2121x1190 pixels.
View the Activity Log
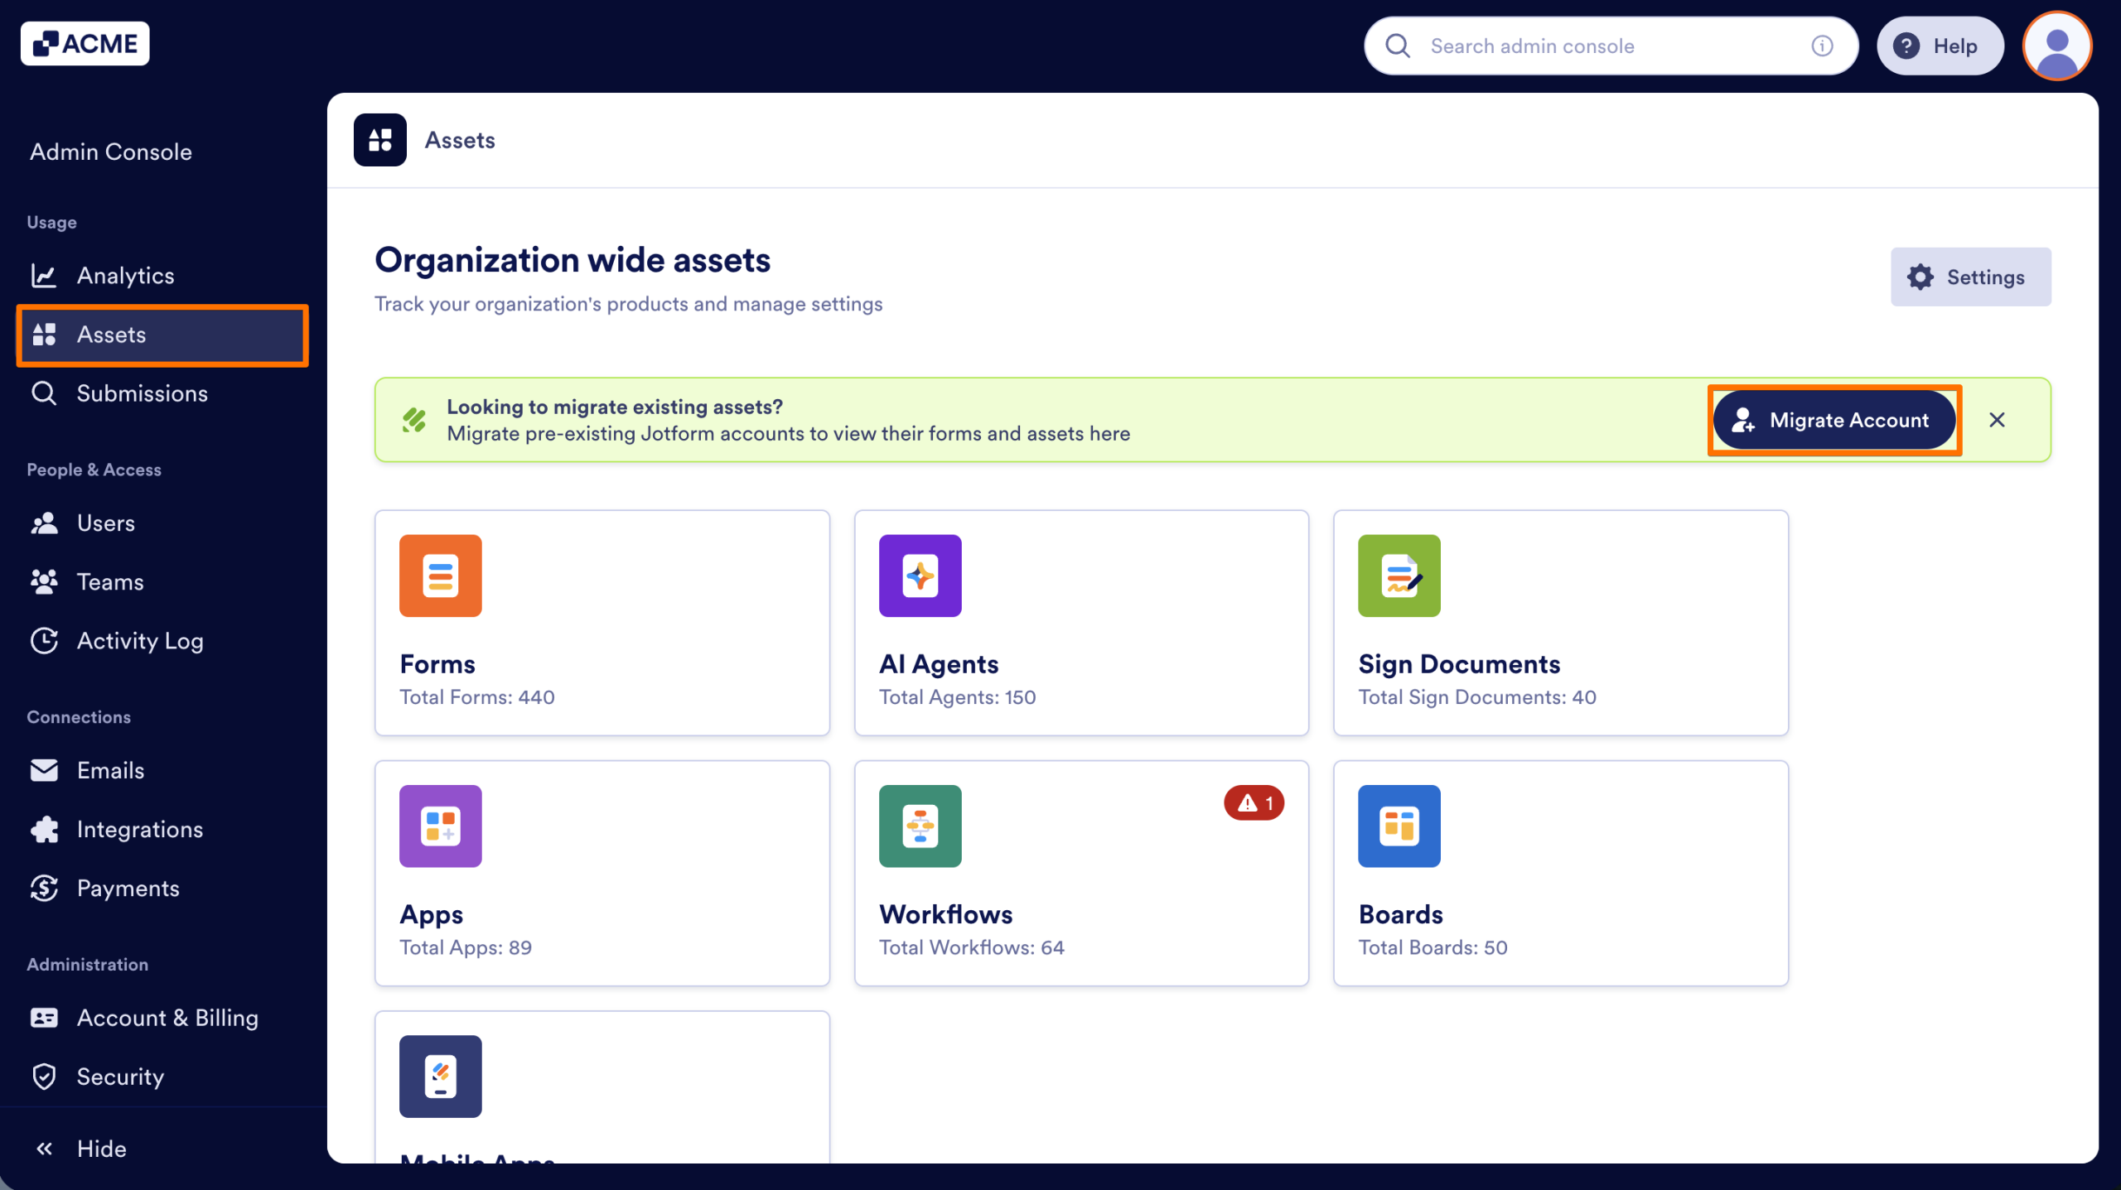point(162,641)
